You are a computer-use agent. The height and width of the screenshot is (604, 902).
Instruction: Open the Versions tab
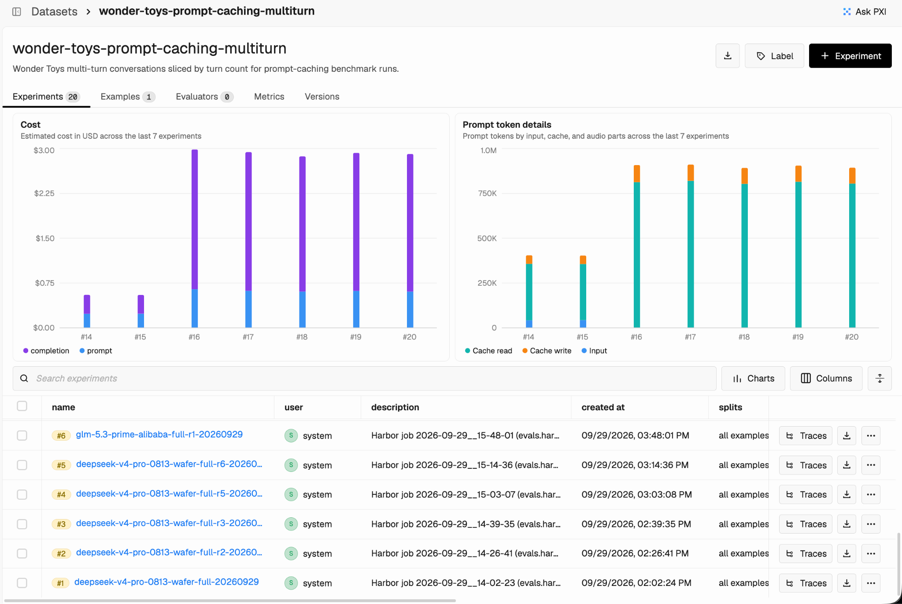[x=322, y=96]
